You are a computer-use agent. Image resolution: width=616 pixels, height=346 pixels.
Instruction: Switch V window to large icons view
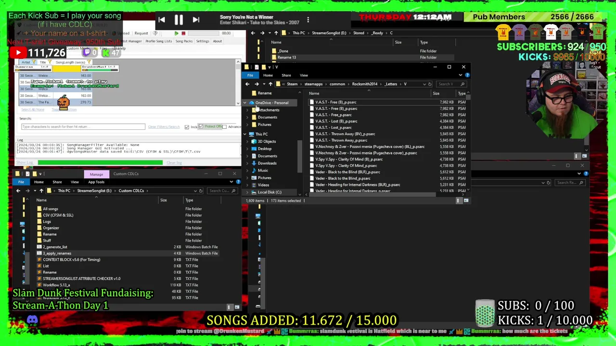(x=466, y=200)
